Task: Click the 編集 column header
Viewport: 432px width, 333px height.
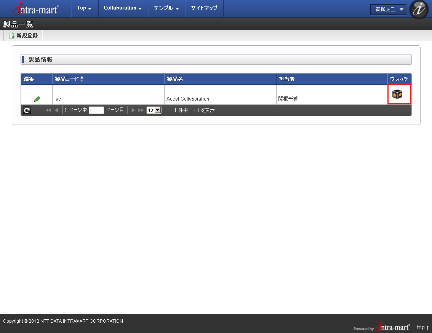Action: (37, 79)
